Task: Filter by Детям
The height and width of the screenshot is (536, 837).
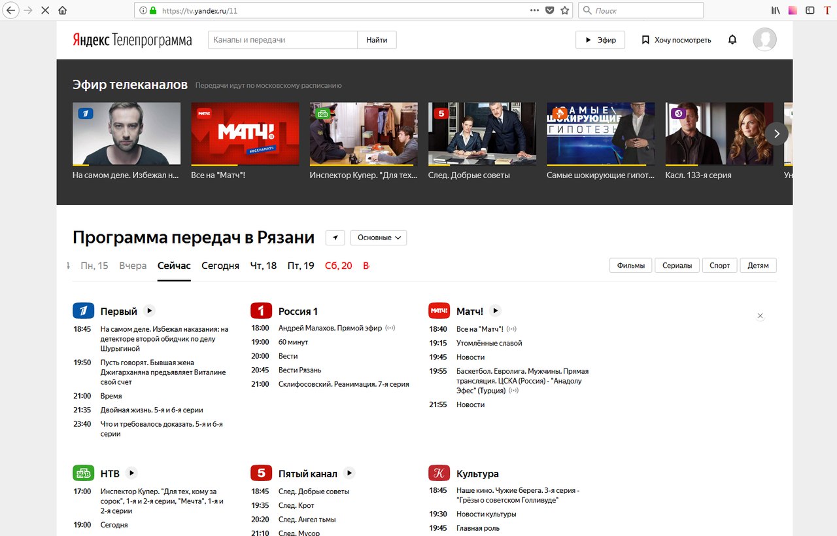Action: point(759,265)
